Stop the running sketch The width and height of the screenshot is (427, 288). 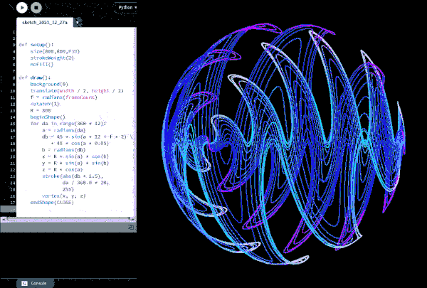point(36,8)
